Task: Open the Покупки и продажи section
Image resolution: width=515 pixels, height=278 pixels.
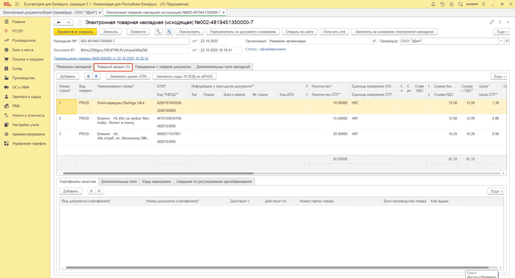Action: (x=28, y=59)
